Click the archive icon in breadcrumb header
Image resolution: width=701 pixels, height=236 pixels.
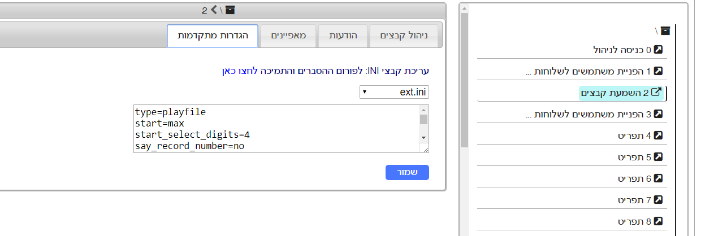coord(230,10)
